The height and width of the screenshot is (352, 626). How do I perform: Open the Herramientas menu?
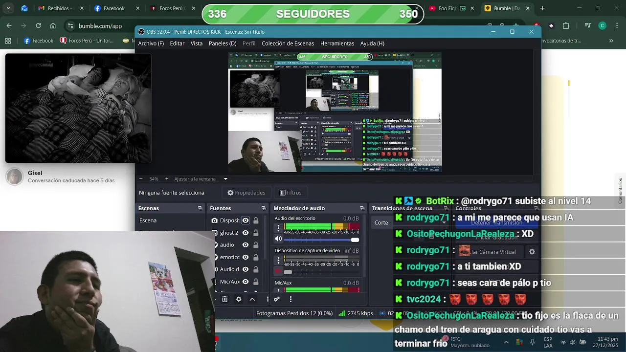pyautogui.click(x=337, y=44)
